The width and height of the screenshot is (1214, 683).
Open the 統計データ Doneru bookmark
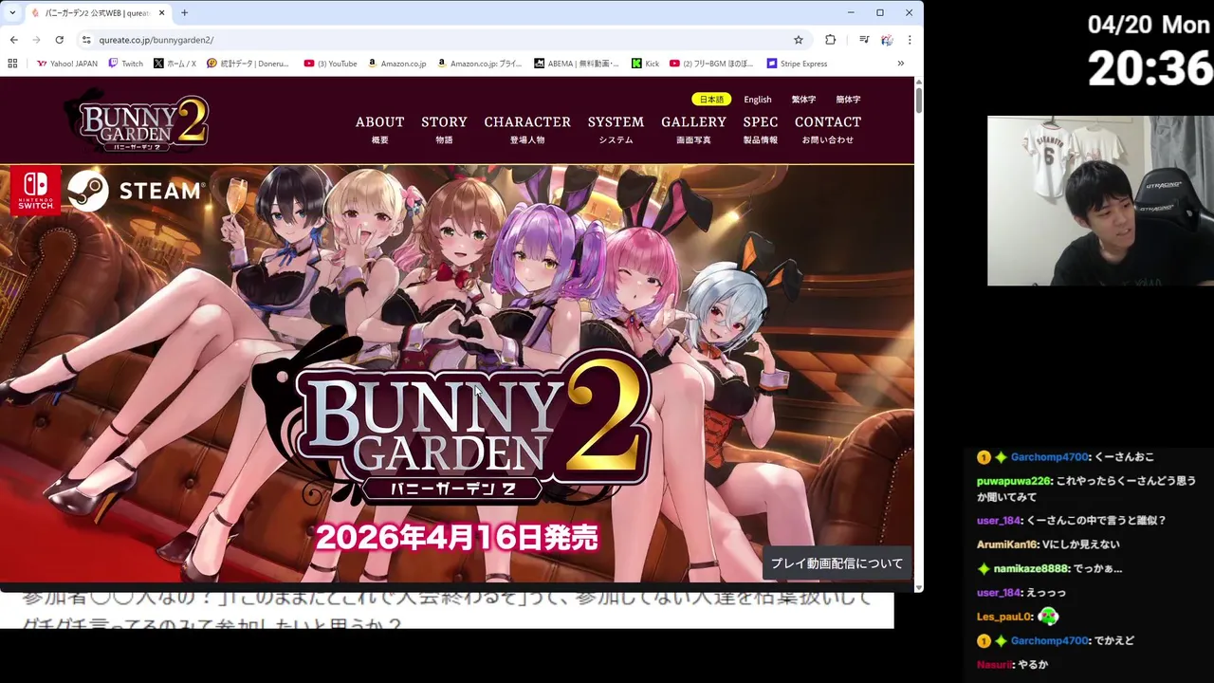click(248, 64)
